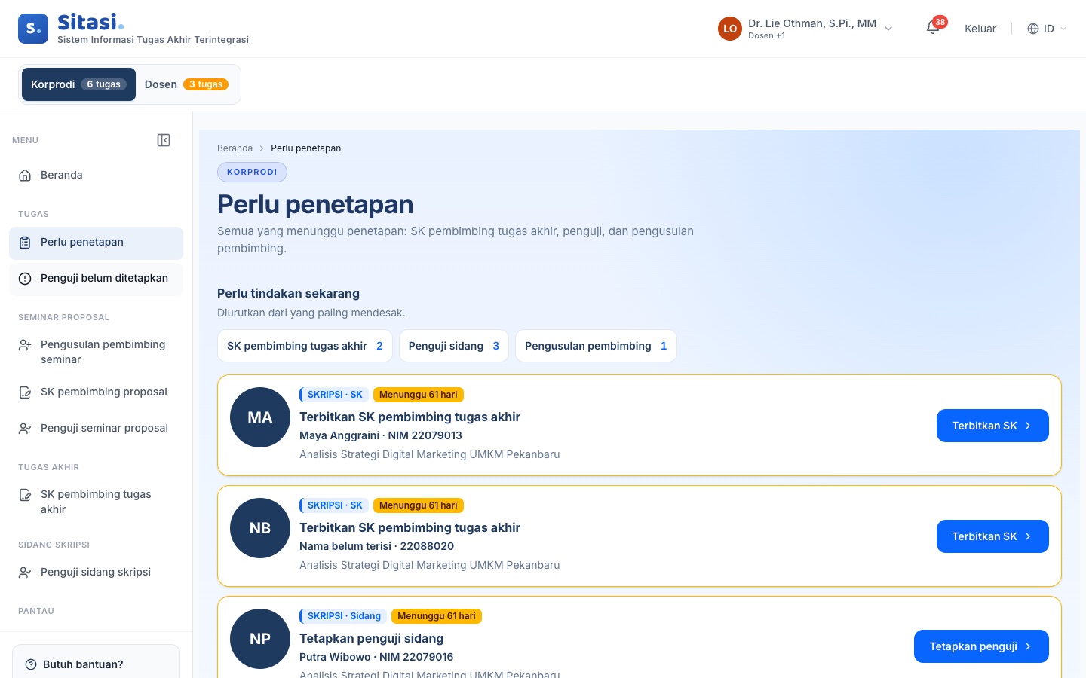Open the notifications bell
1086x678 pixels.
pos(933,29)
